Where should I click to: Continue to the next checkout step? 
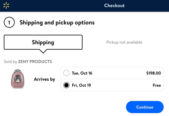click(145, 107)
